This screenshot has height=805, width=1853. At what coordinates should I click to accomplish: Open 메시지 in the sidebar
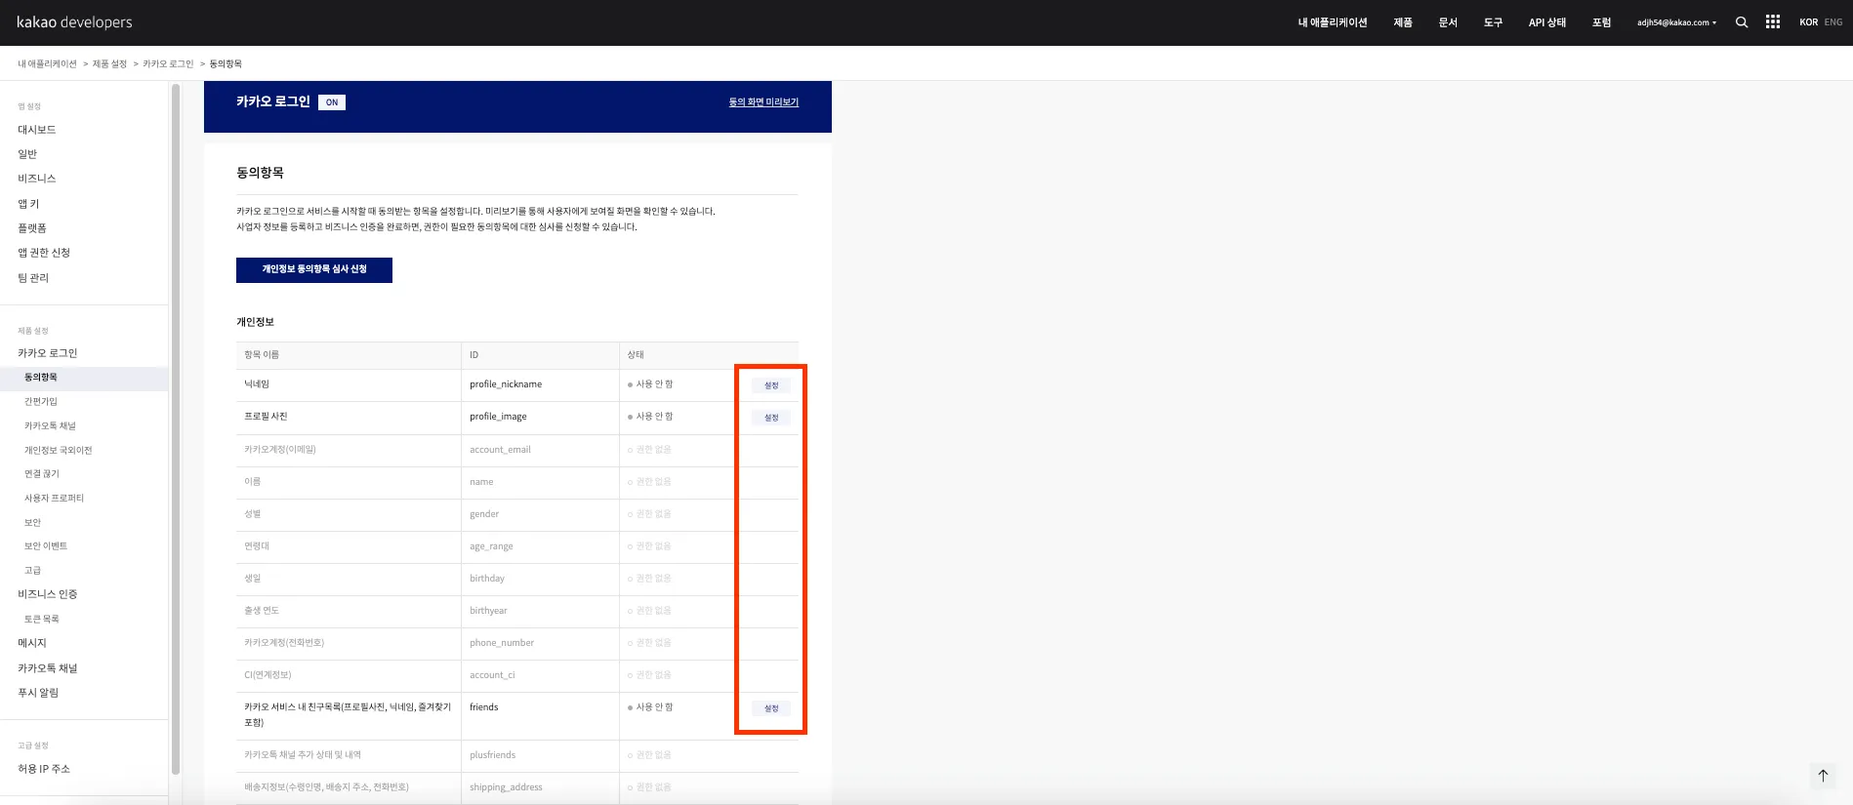pos(32,643)
